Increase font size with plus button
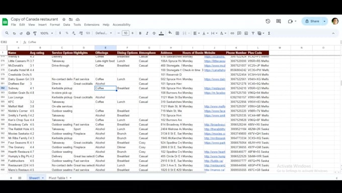This screenshot has height=193, width=342. click(132, 33)
